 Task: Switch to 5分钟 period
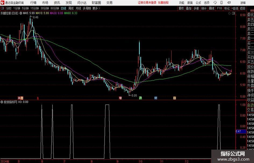[25, 8]
